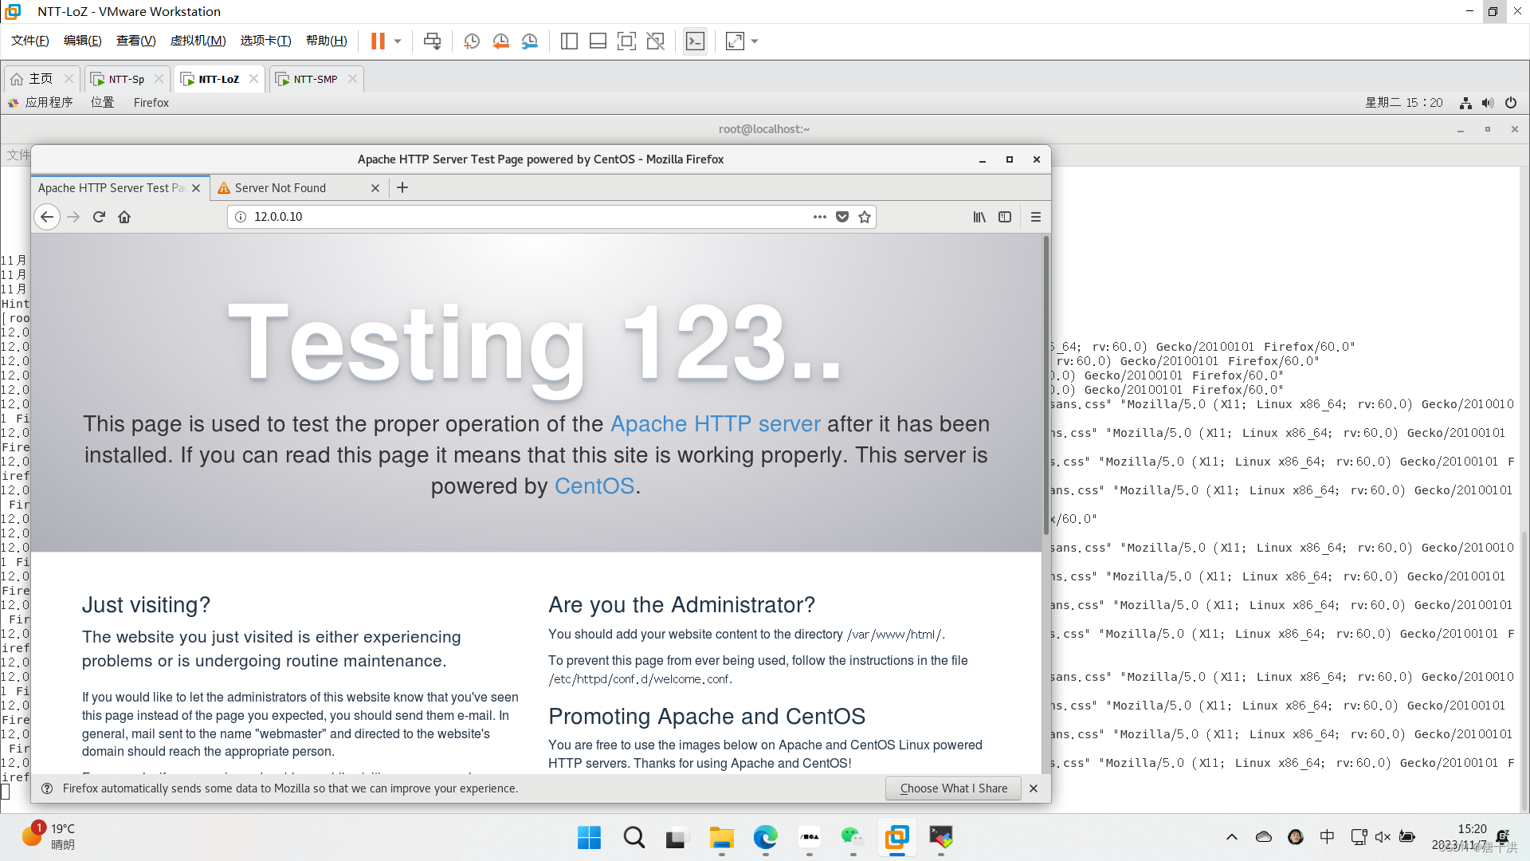Expand the VMware pause power dropdown arrow
The width and height of the screenshot is (1530, 861).
(x=398, y=41)
